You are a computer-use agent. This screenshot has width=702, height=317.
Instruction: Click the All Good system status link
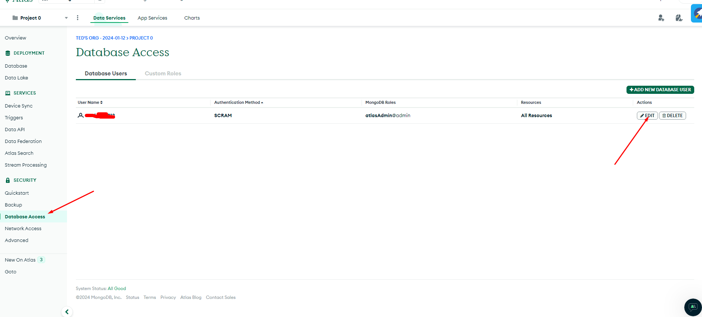117,289
